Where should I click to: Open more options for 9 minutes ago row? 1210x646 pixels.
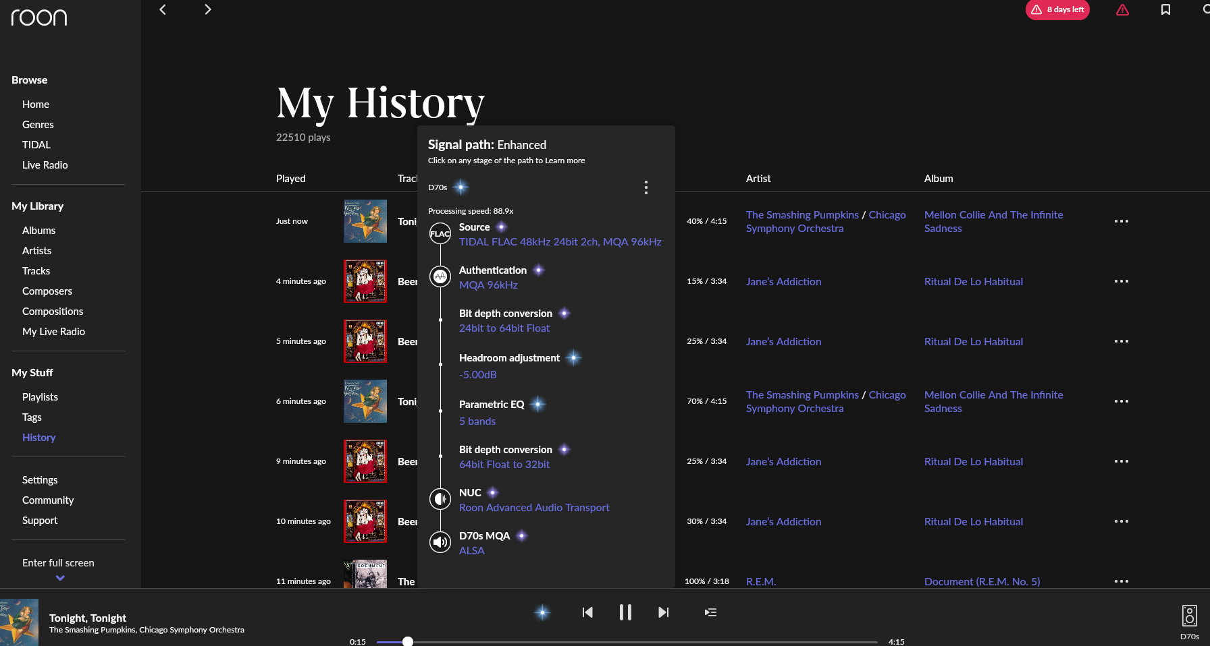[x=1121, y=461]
